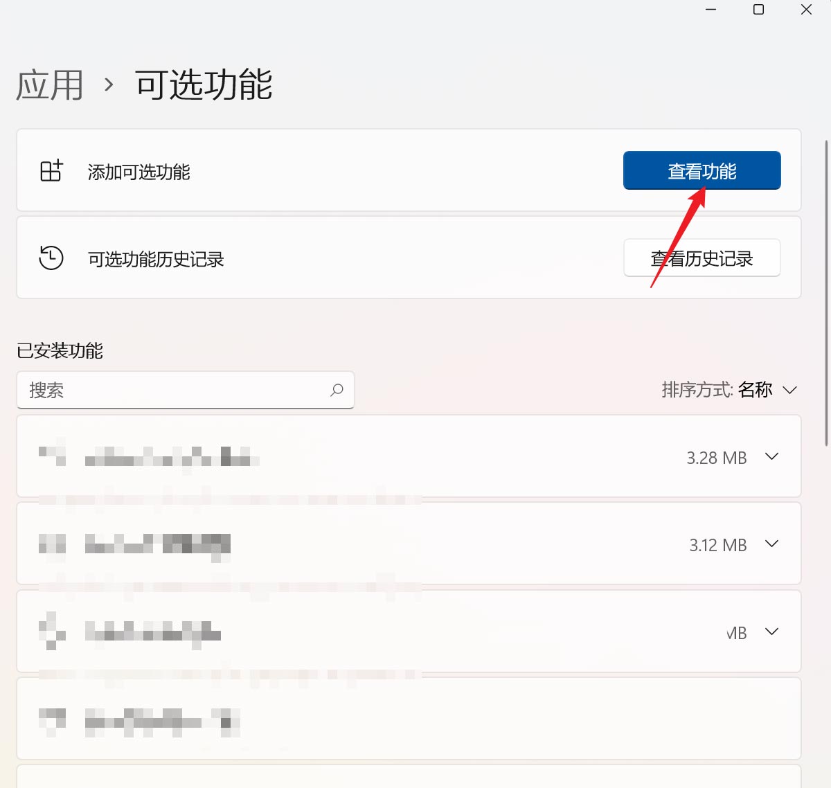The image size is (831, 788).
Task: Focus the 搜索 installed features field
Action: pos(186,390)
